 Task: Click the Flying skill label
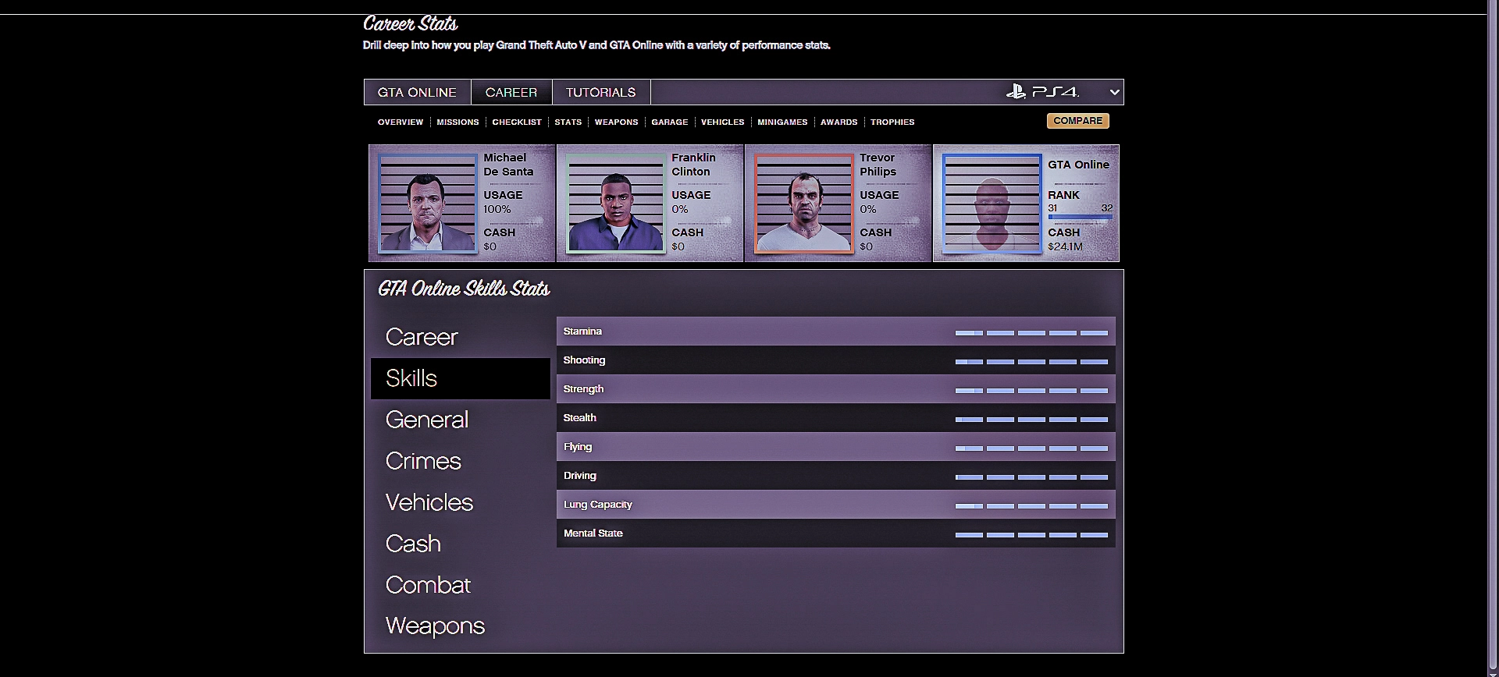pyautogui.click(x=578, y=447)
